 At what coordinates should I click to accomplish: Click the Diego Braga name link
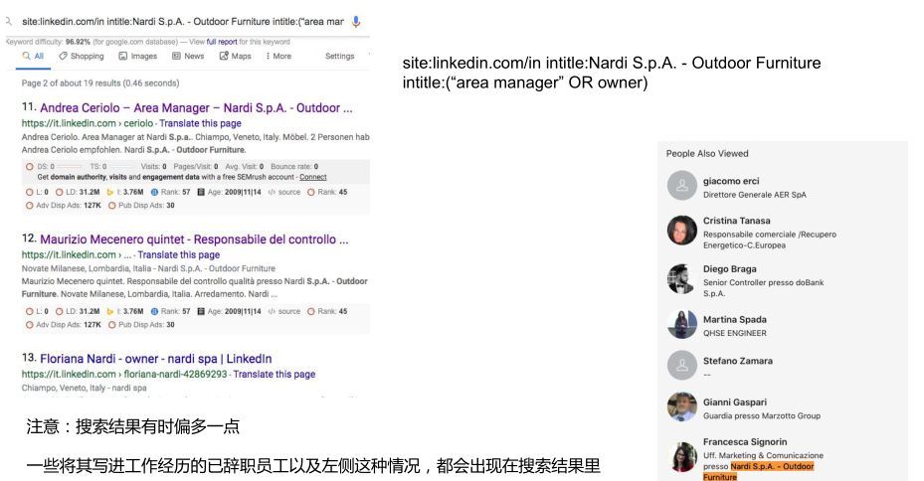(x=729, y=269)
